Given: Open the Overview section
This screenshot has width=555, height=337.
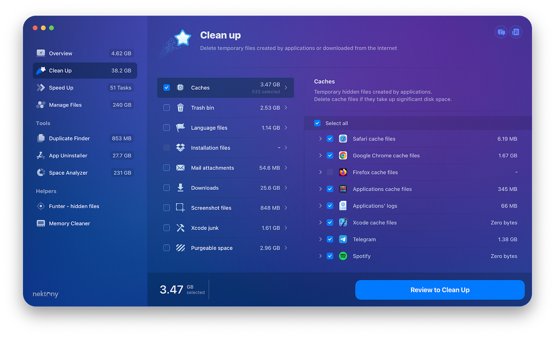Looking at the screenshot, I should point(85,53).
